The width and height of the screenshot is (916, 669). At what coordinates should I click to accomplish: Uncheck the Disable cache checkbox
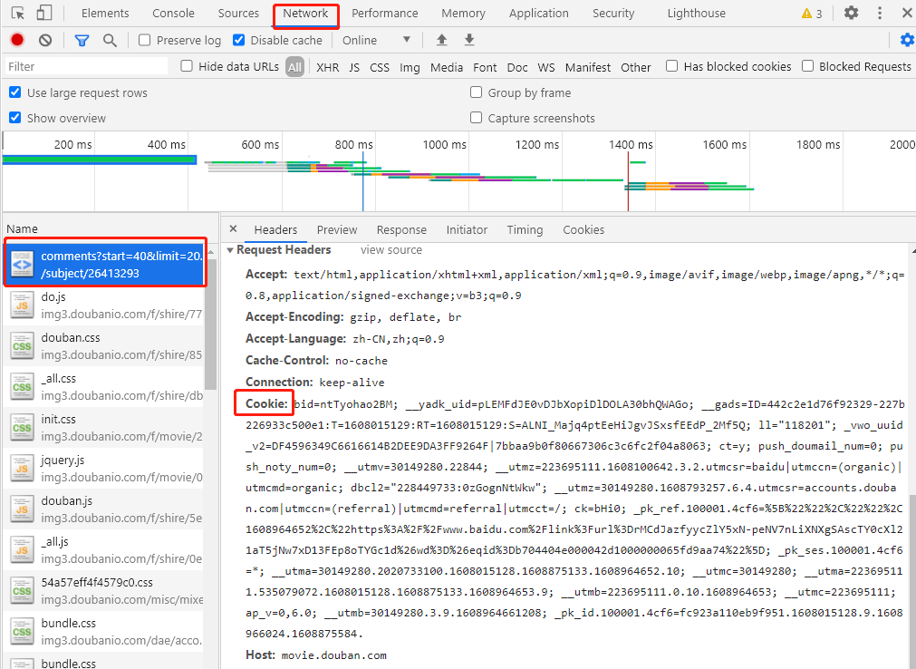coord(239,40)
